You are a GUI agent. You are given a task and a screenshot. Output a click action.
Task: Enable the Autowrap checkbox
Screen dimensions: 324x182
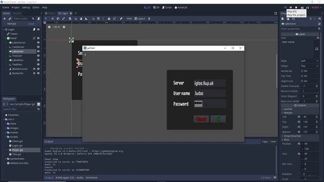[302, 71]
